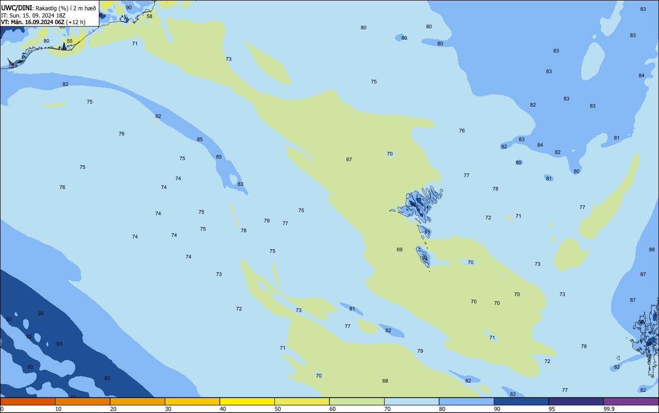This screenshot has height=413, width=659.
Task: Click the legend tick label '50'
Action: [x=278, y=409]
